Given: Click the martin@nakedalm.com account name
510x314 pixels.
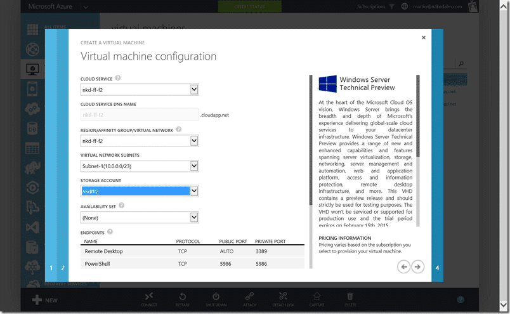Looking at the screenshot, I should pyautogui.click(x=438, y=6).
